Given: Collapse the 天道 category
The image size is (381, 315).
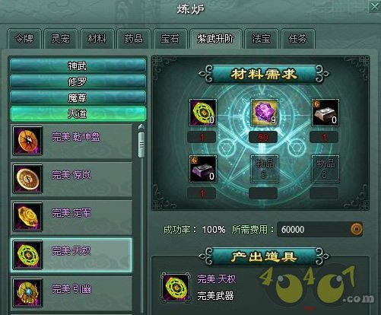Looking at the screenshot, I should tap(78, 114).
